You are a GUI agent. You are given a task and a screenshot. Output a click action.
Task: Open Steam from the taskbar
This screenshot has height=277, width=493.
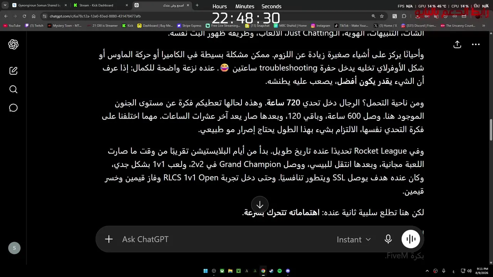(x=271, y=271)
